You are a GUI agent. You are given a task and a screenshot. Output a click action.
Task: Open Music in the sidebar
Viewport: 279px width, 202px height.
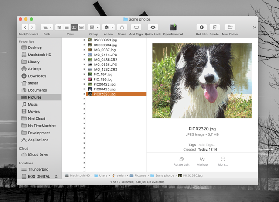(39, 104)
